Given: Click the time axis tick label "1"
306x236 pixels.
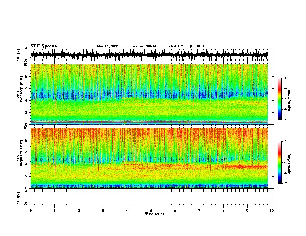Looking at the screenshot, I should coord(54,211).
